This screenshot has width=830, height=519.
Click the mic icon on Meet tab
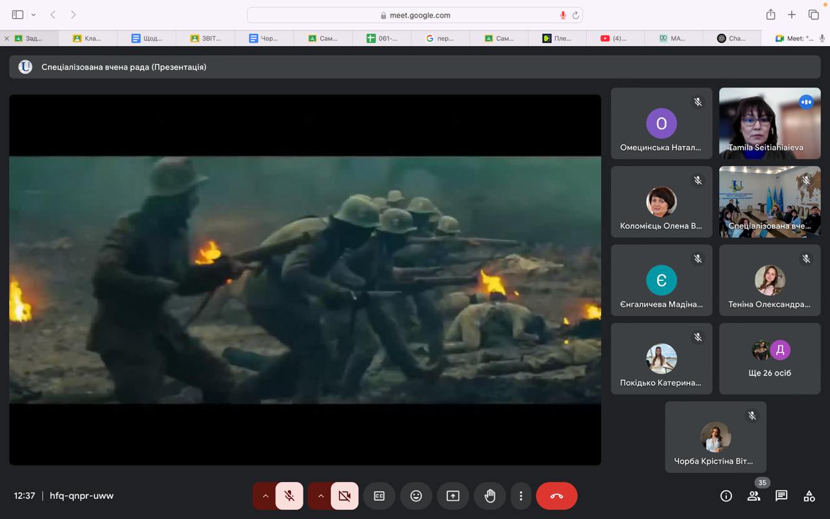coord(822,38)
